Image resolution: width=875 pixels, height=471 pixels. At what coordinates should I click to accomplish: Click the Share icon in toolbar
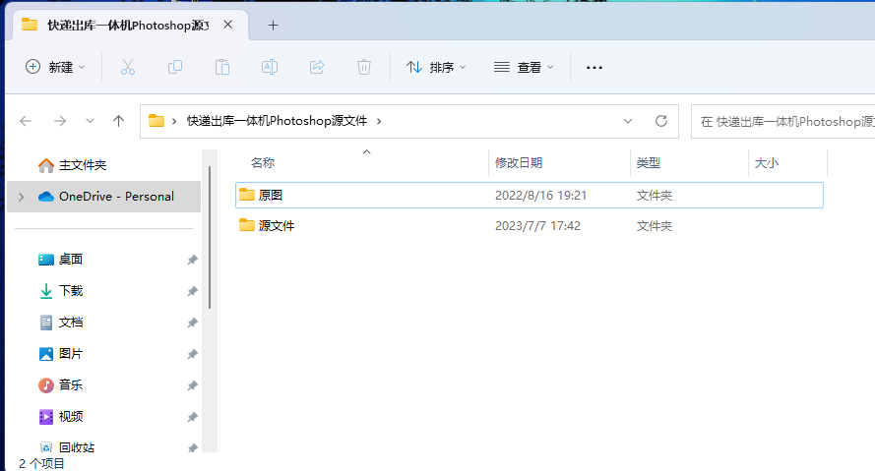coord(317,68)
